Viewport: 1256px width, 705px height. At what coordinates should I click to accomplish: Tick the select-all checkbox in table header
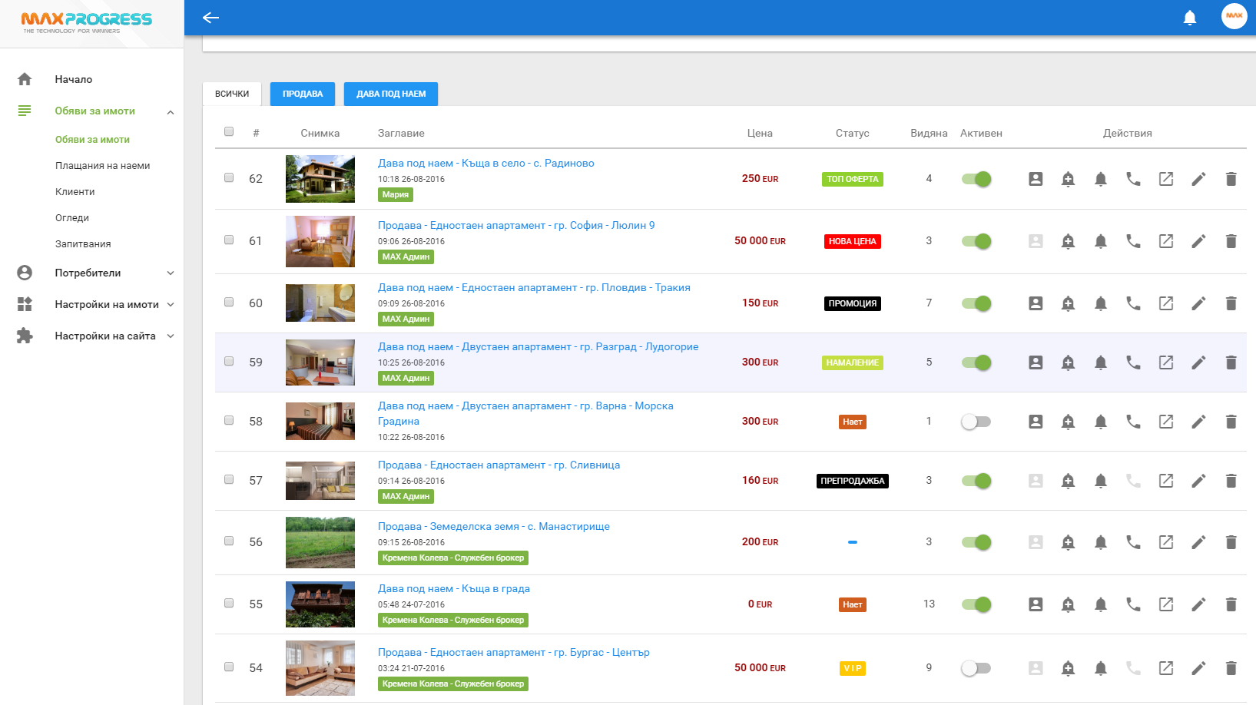point(229,131)
